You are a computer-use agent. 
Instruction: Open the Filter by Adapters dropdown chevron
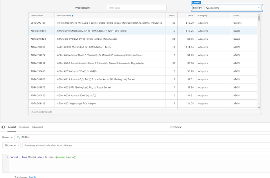coord(259,8)
